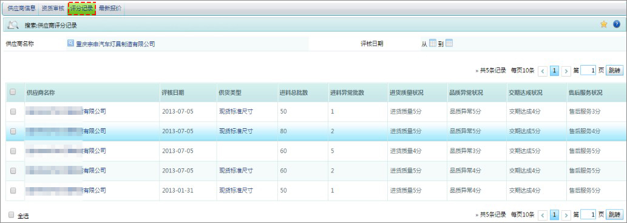Sort by 进货质量状况 column header
This screenshot has height=223, width=627.
pyautogui.click(x=406, y=92)
